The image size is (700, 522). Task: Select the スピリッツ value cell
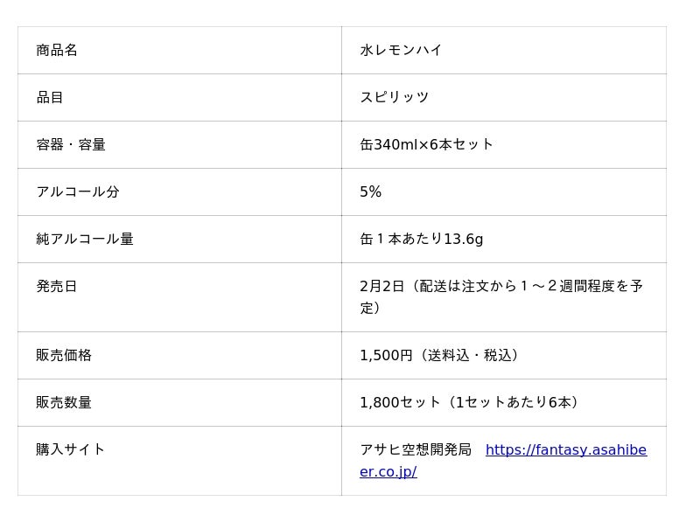coord(395,98)
